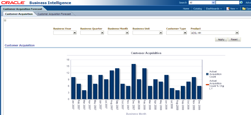Click the Jun 2008 bar in chart

pos(166,87)
